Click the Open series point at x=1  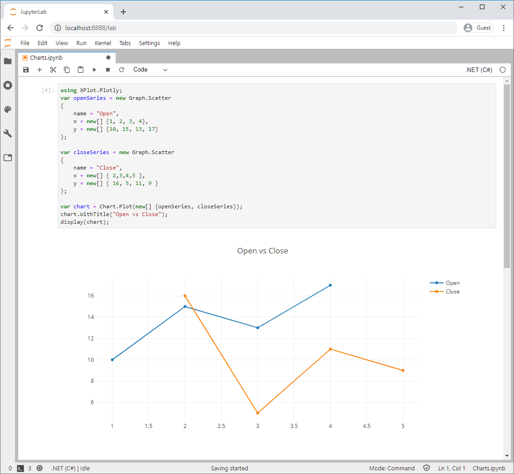coord(112,360)
